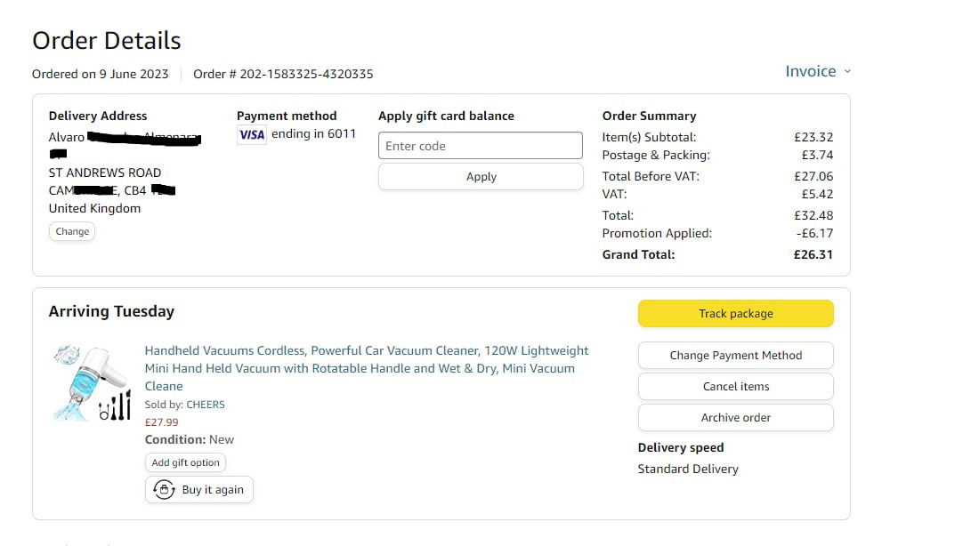Expand the Invoice dropdown chevron
The width and height of the screenshot is (971, 546).
(x=847, y=71)
